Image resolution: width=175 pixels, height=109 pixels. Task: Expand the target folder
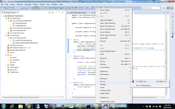[x=6, y=65]
